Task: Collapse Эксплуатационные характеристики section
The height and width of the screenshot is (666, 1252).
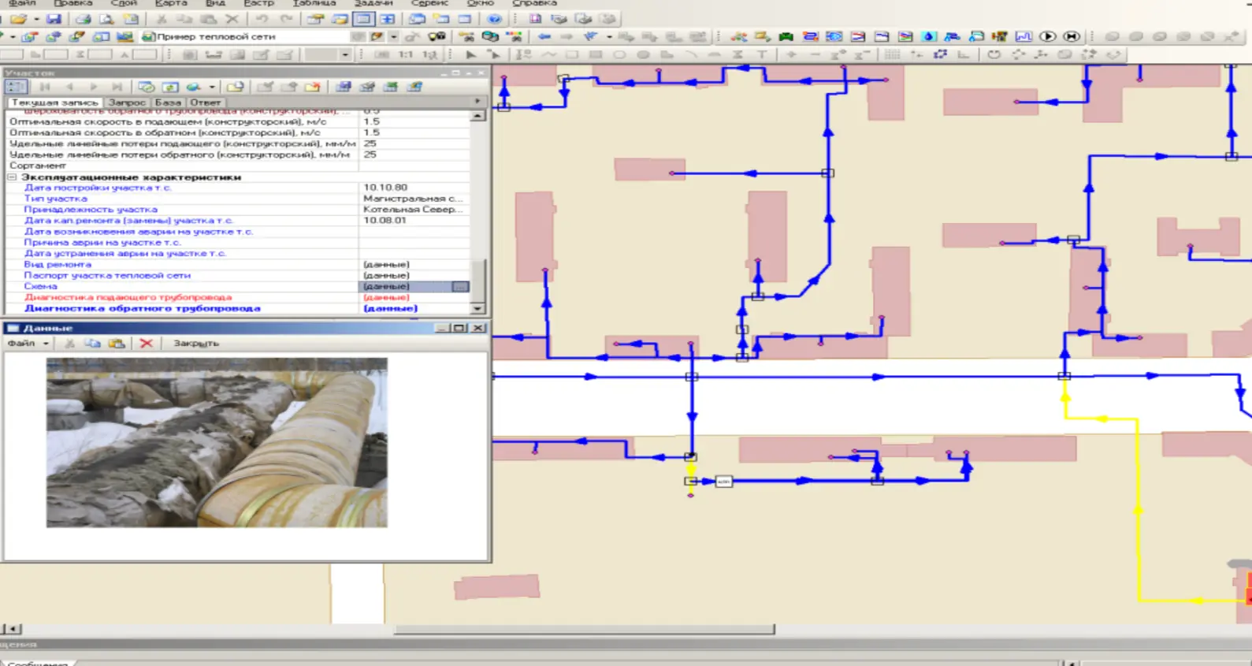Action: pyautogui.click(x=13, y=177)
